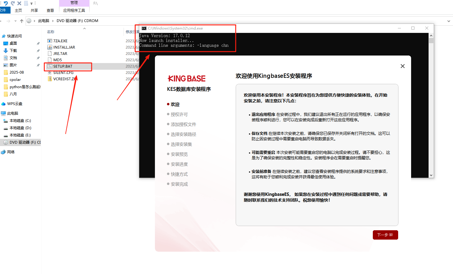Open 网络 in navigation pane
Viewport: 453px width, 274px height.
pyautogui.click(x=11, y=152)
